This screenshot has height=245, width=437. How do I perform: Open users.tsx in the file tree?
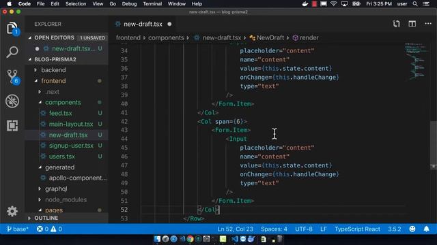(x=62, y=157)
